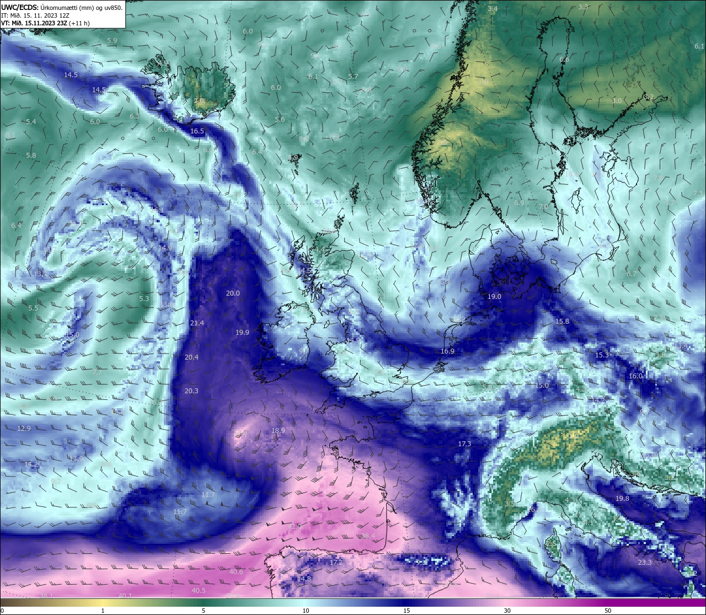
Task: Click the value 3.4 at the top
Action: 493,9
